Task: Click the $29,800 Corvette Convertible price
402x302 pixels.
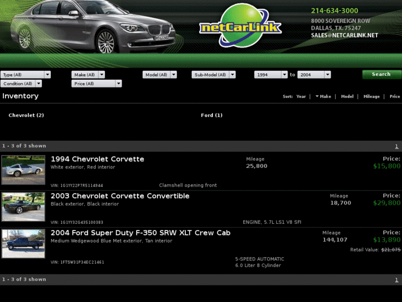Action: [387, 203]
